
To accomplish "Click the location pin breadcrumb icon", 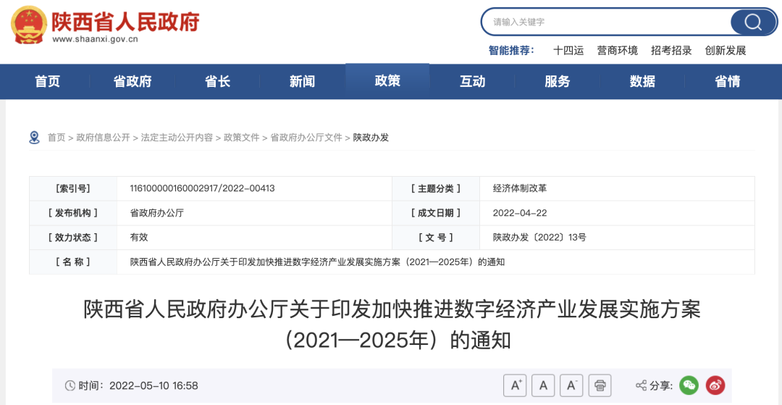I will click(35, 138).
